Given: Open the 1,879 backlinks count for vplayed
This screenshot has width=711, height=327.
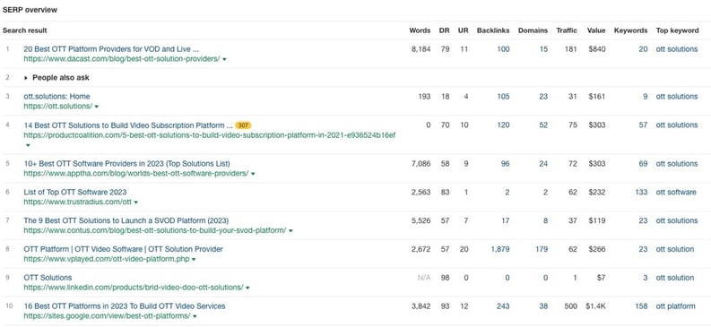Looking at the screenshot, I should [x=500, y=249].
